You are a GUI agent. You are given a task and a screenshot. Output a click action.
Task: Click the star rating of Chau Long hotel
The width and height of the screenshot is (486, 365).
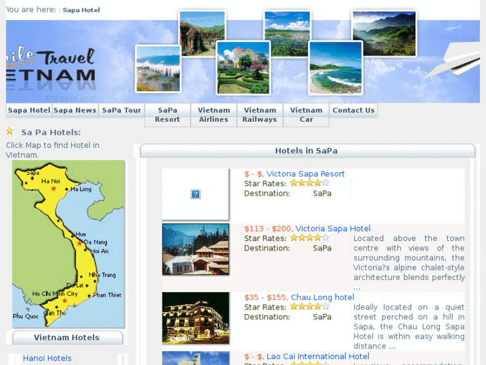pos(310,306)
